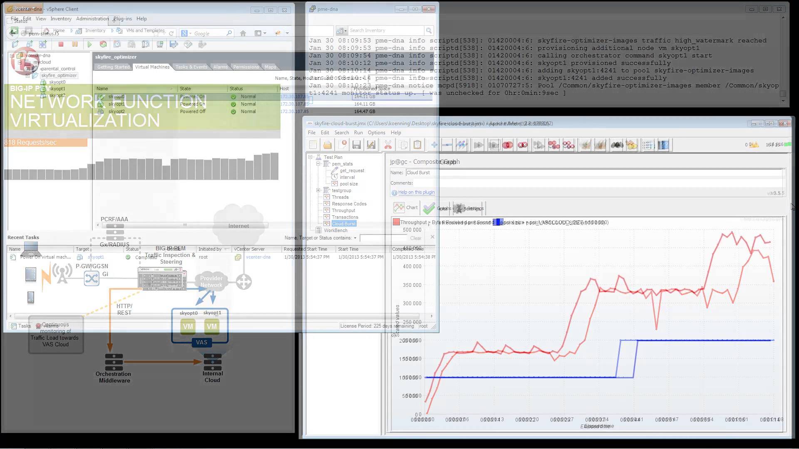Collapse the pem_stats tree node
The image size is (799, 449).
click(318, 164)
